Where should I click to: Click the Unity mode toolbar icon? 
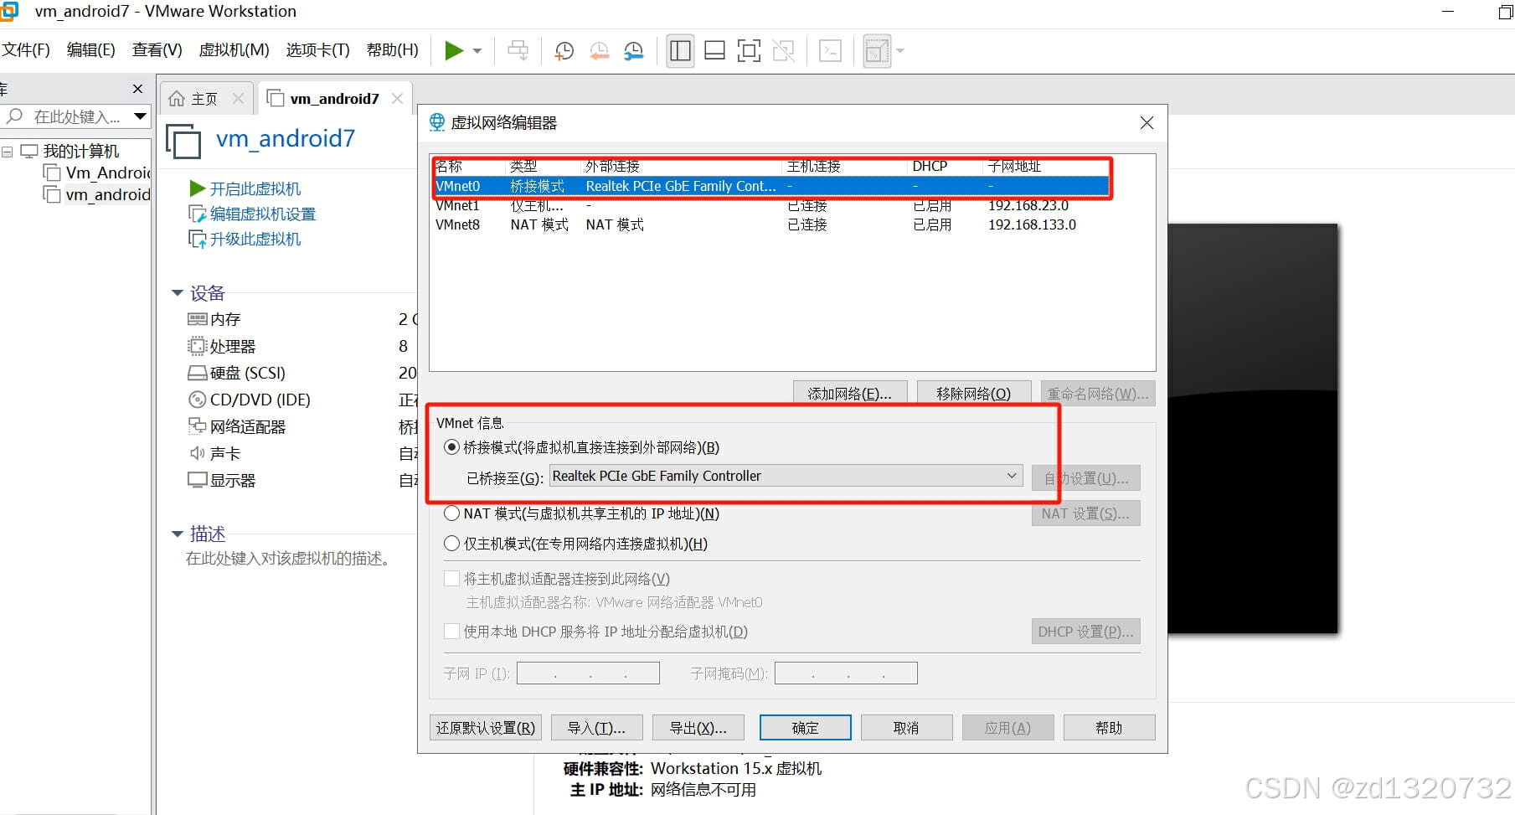784,51
